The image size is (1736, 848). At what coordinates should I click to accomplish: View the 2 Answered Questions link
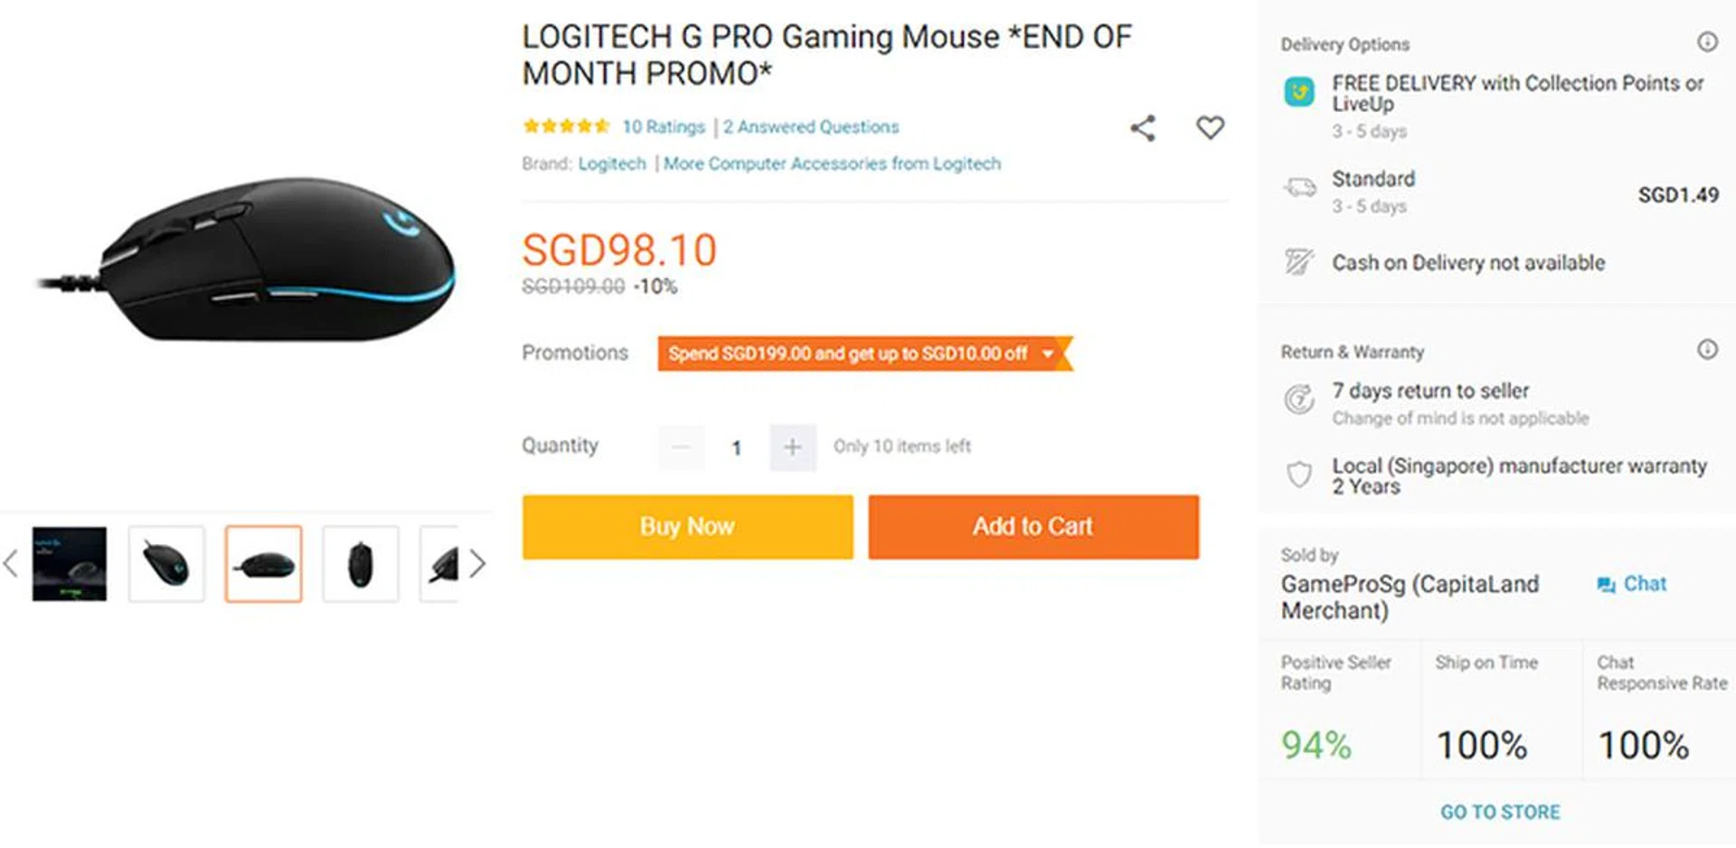[x=810, y=127]
